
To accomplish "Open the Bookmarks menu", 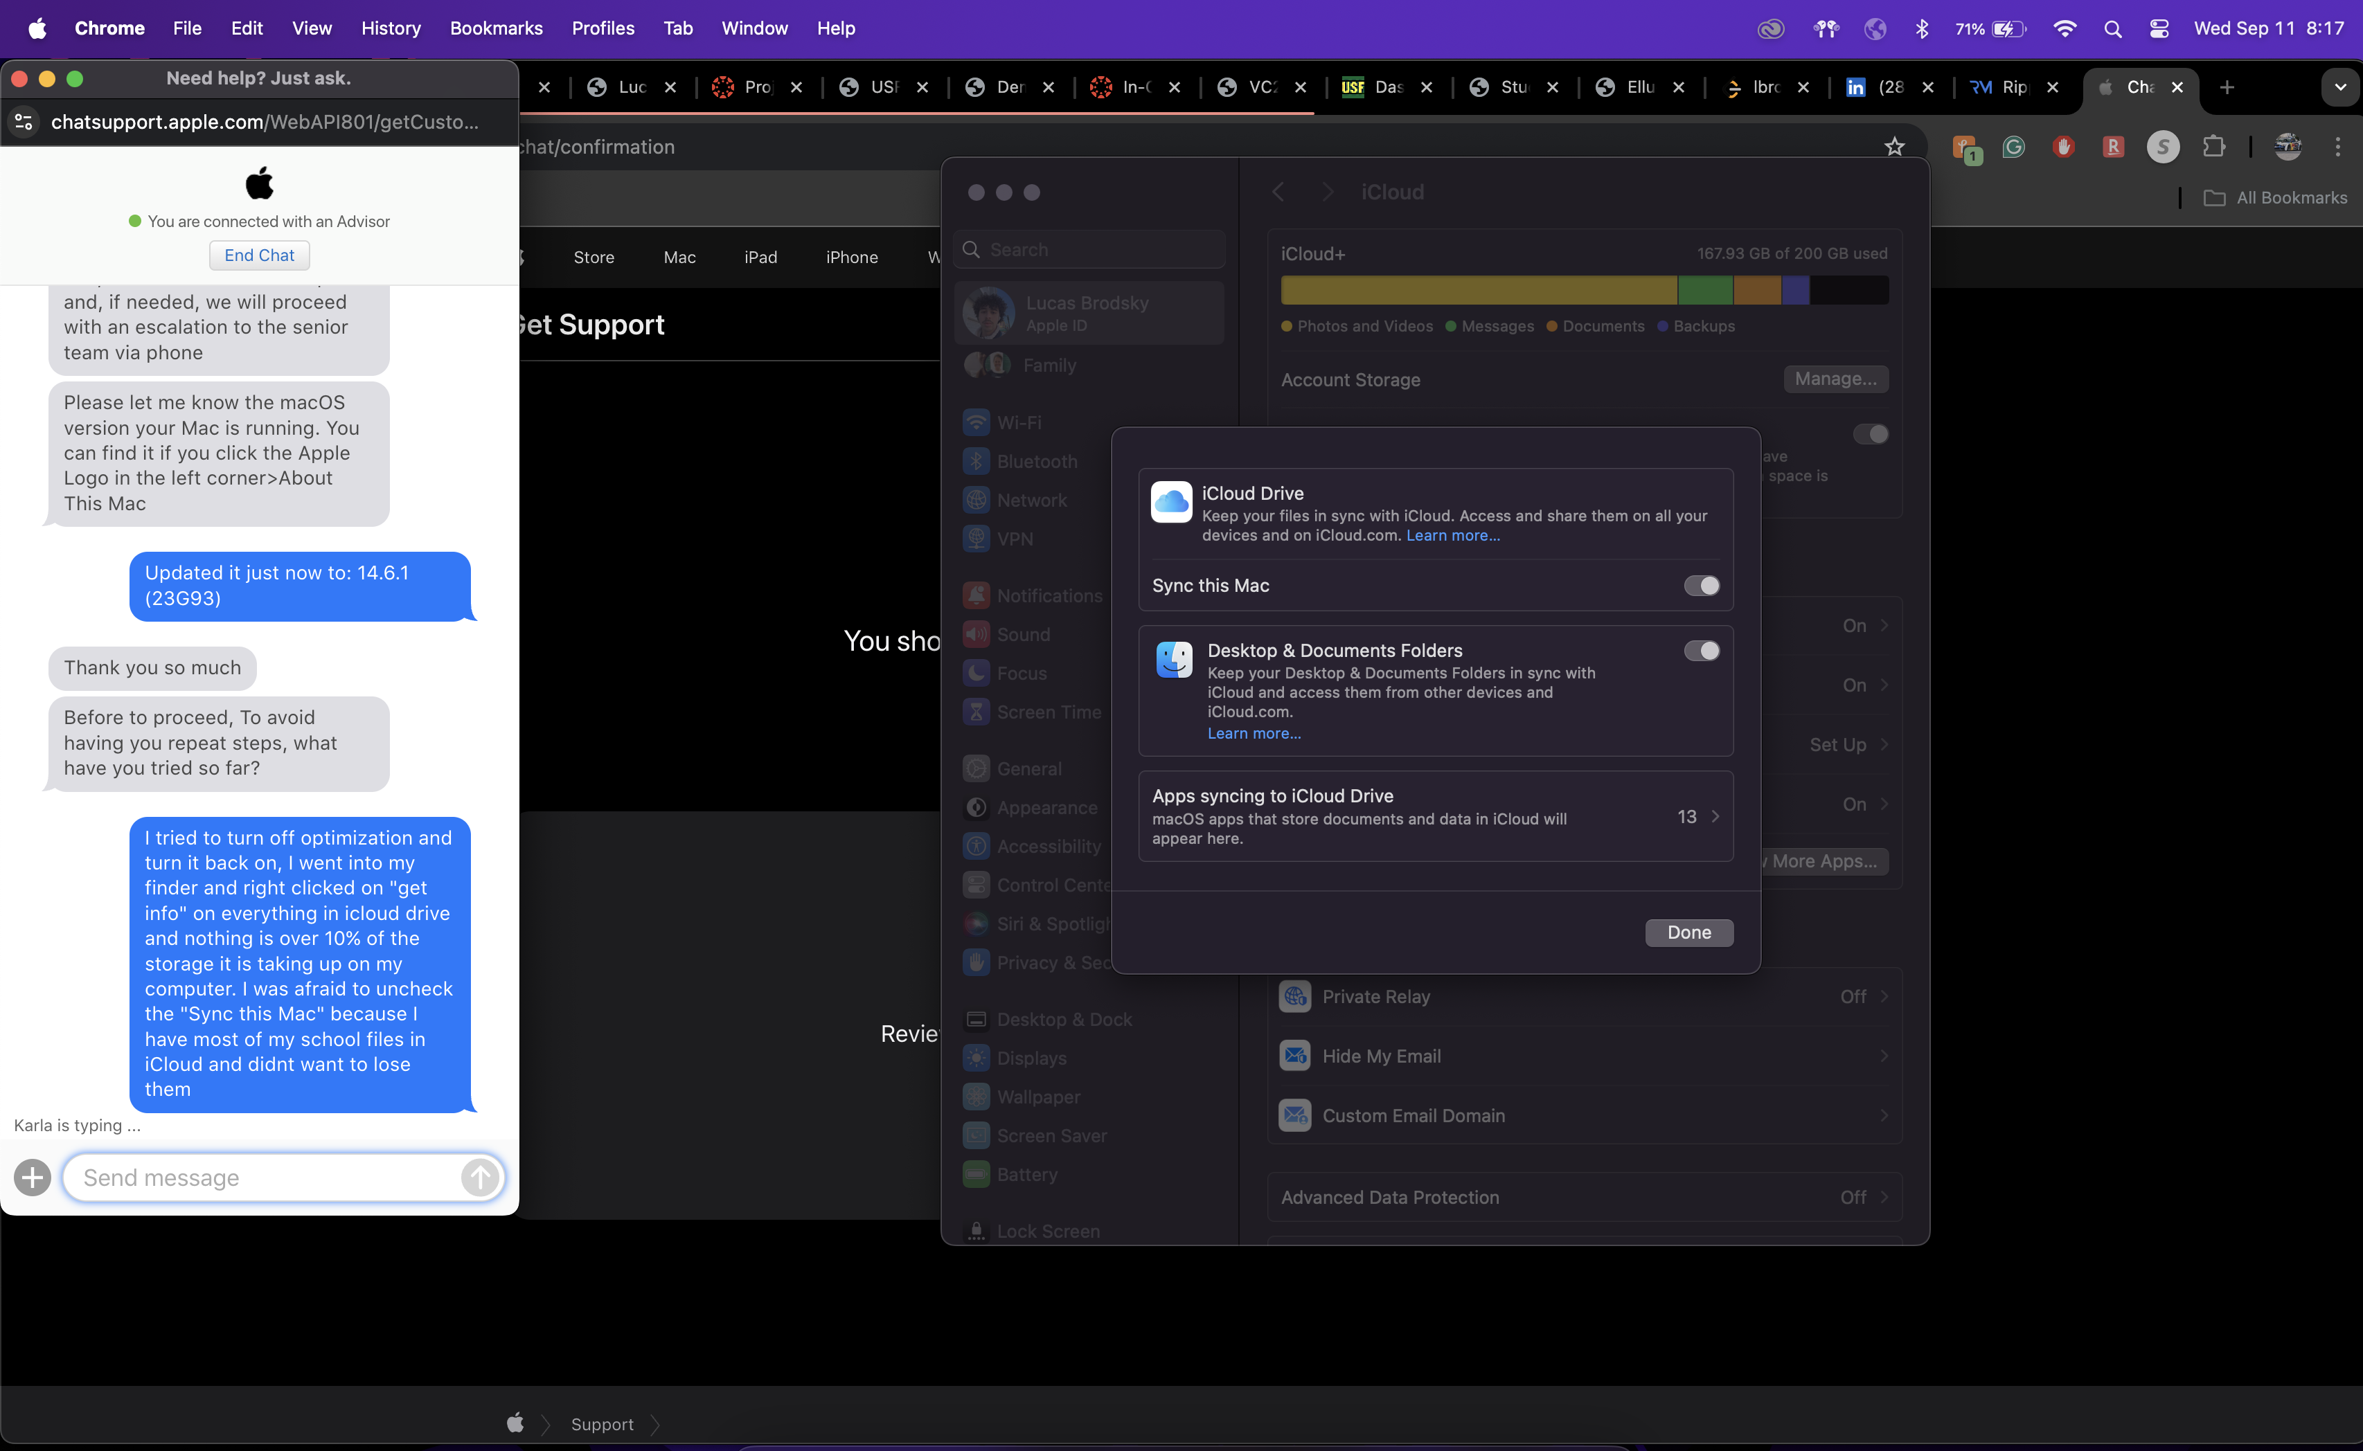I will (496, 28).
